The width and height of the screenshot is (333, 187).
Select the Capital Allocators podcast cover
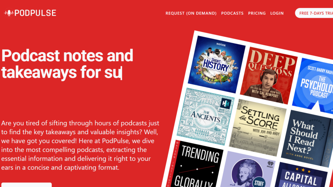coord(301,175)
